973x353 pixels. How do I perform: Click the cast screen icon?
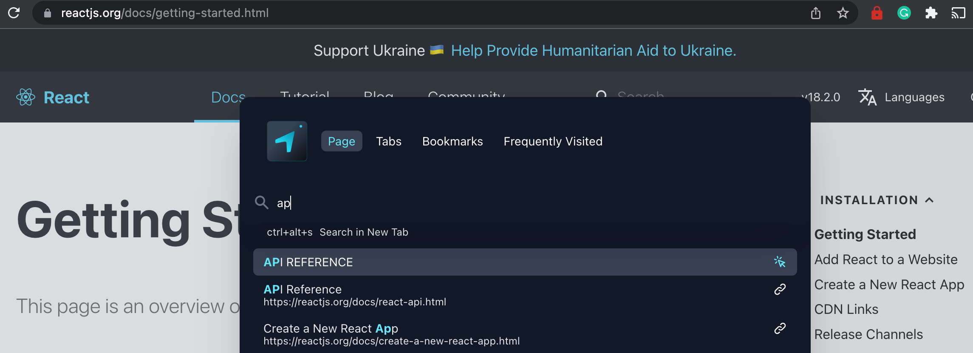(x=958, y=13)
